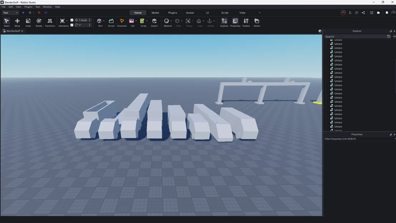Click the Explorer search history icon
Image resolution: width=396 pixels, height=223 pixels.
tap(389, 36)
